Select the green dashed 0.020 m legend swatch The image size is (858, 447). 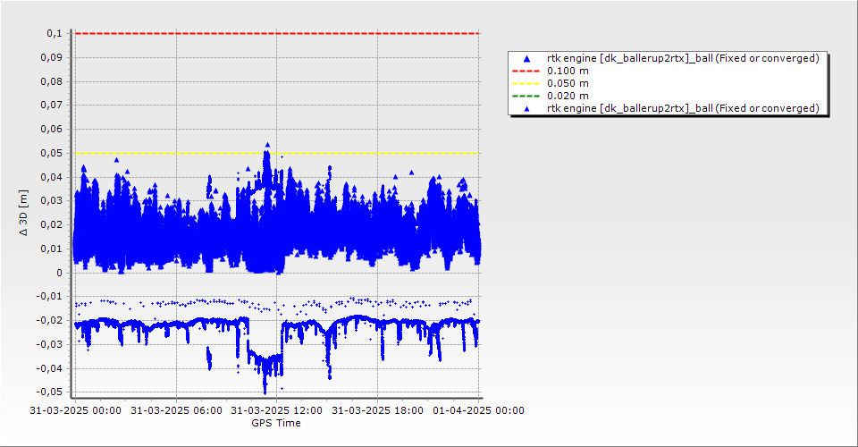pyautogui.click(x=526, y=97)
